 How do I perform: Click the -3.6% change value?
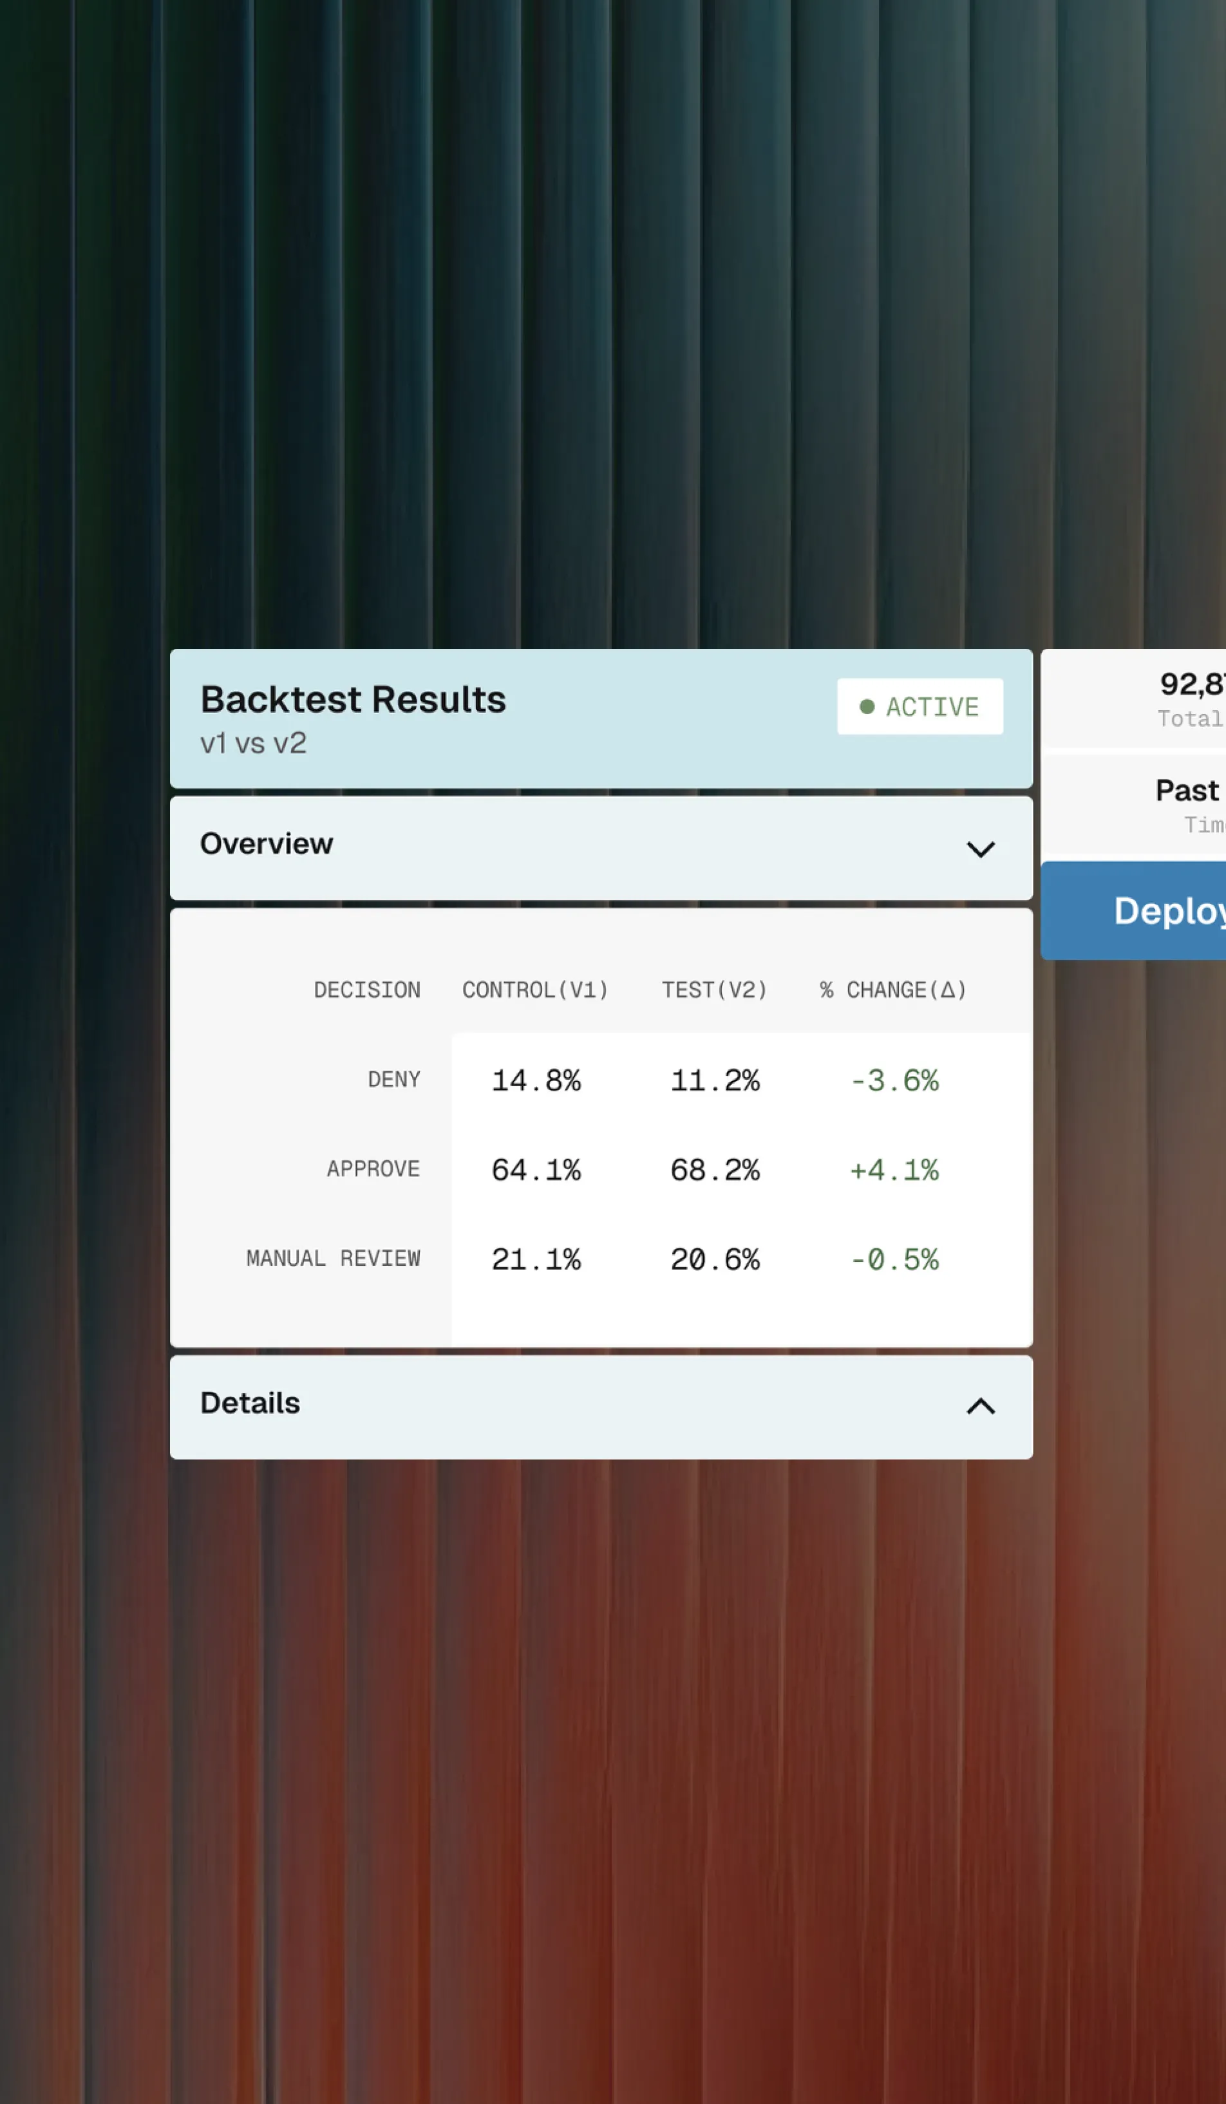[894, 1080]
